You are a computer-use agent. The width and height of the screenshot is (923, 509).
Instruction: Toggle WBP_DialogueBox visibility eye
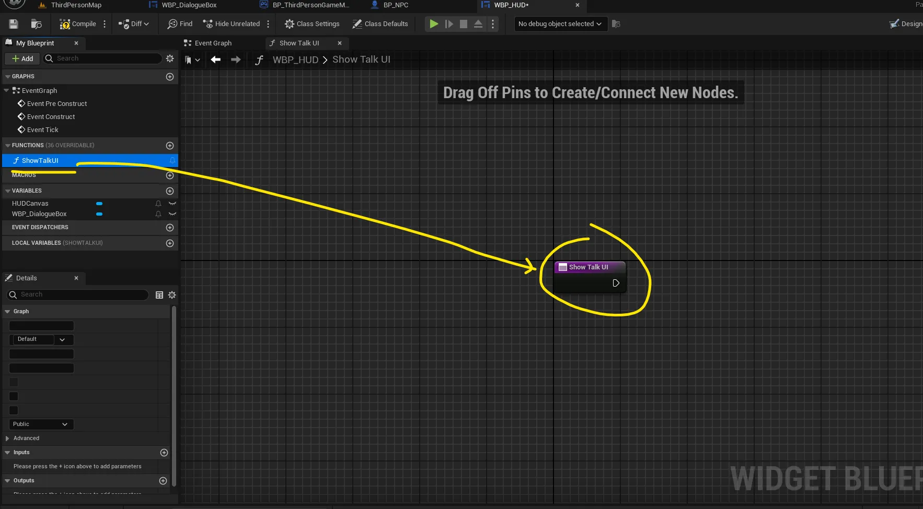click(x=172, y=214)
